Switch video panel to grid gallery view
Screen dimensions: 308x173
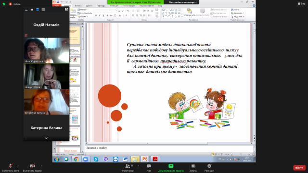(43, 9)
